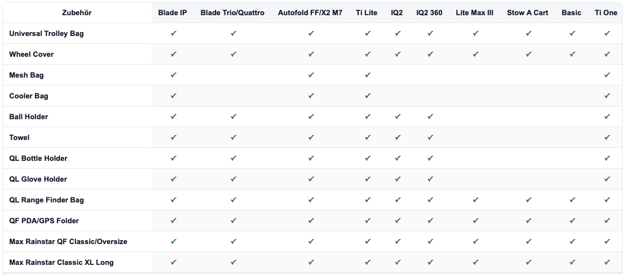Viewport: 626px width, 275px height.
Task: Select the Ball Holder row label
Action: tap(29, 116)
